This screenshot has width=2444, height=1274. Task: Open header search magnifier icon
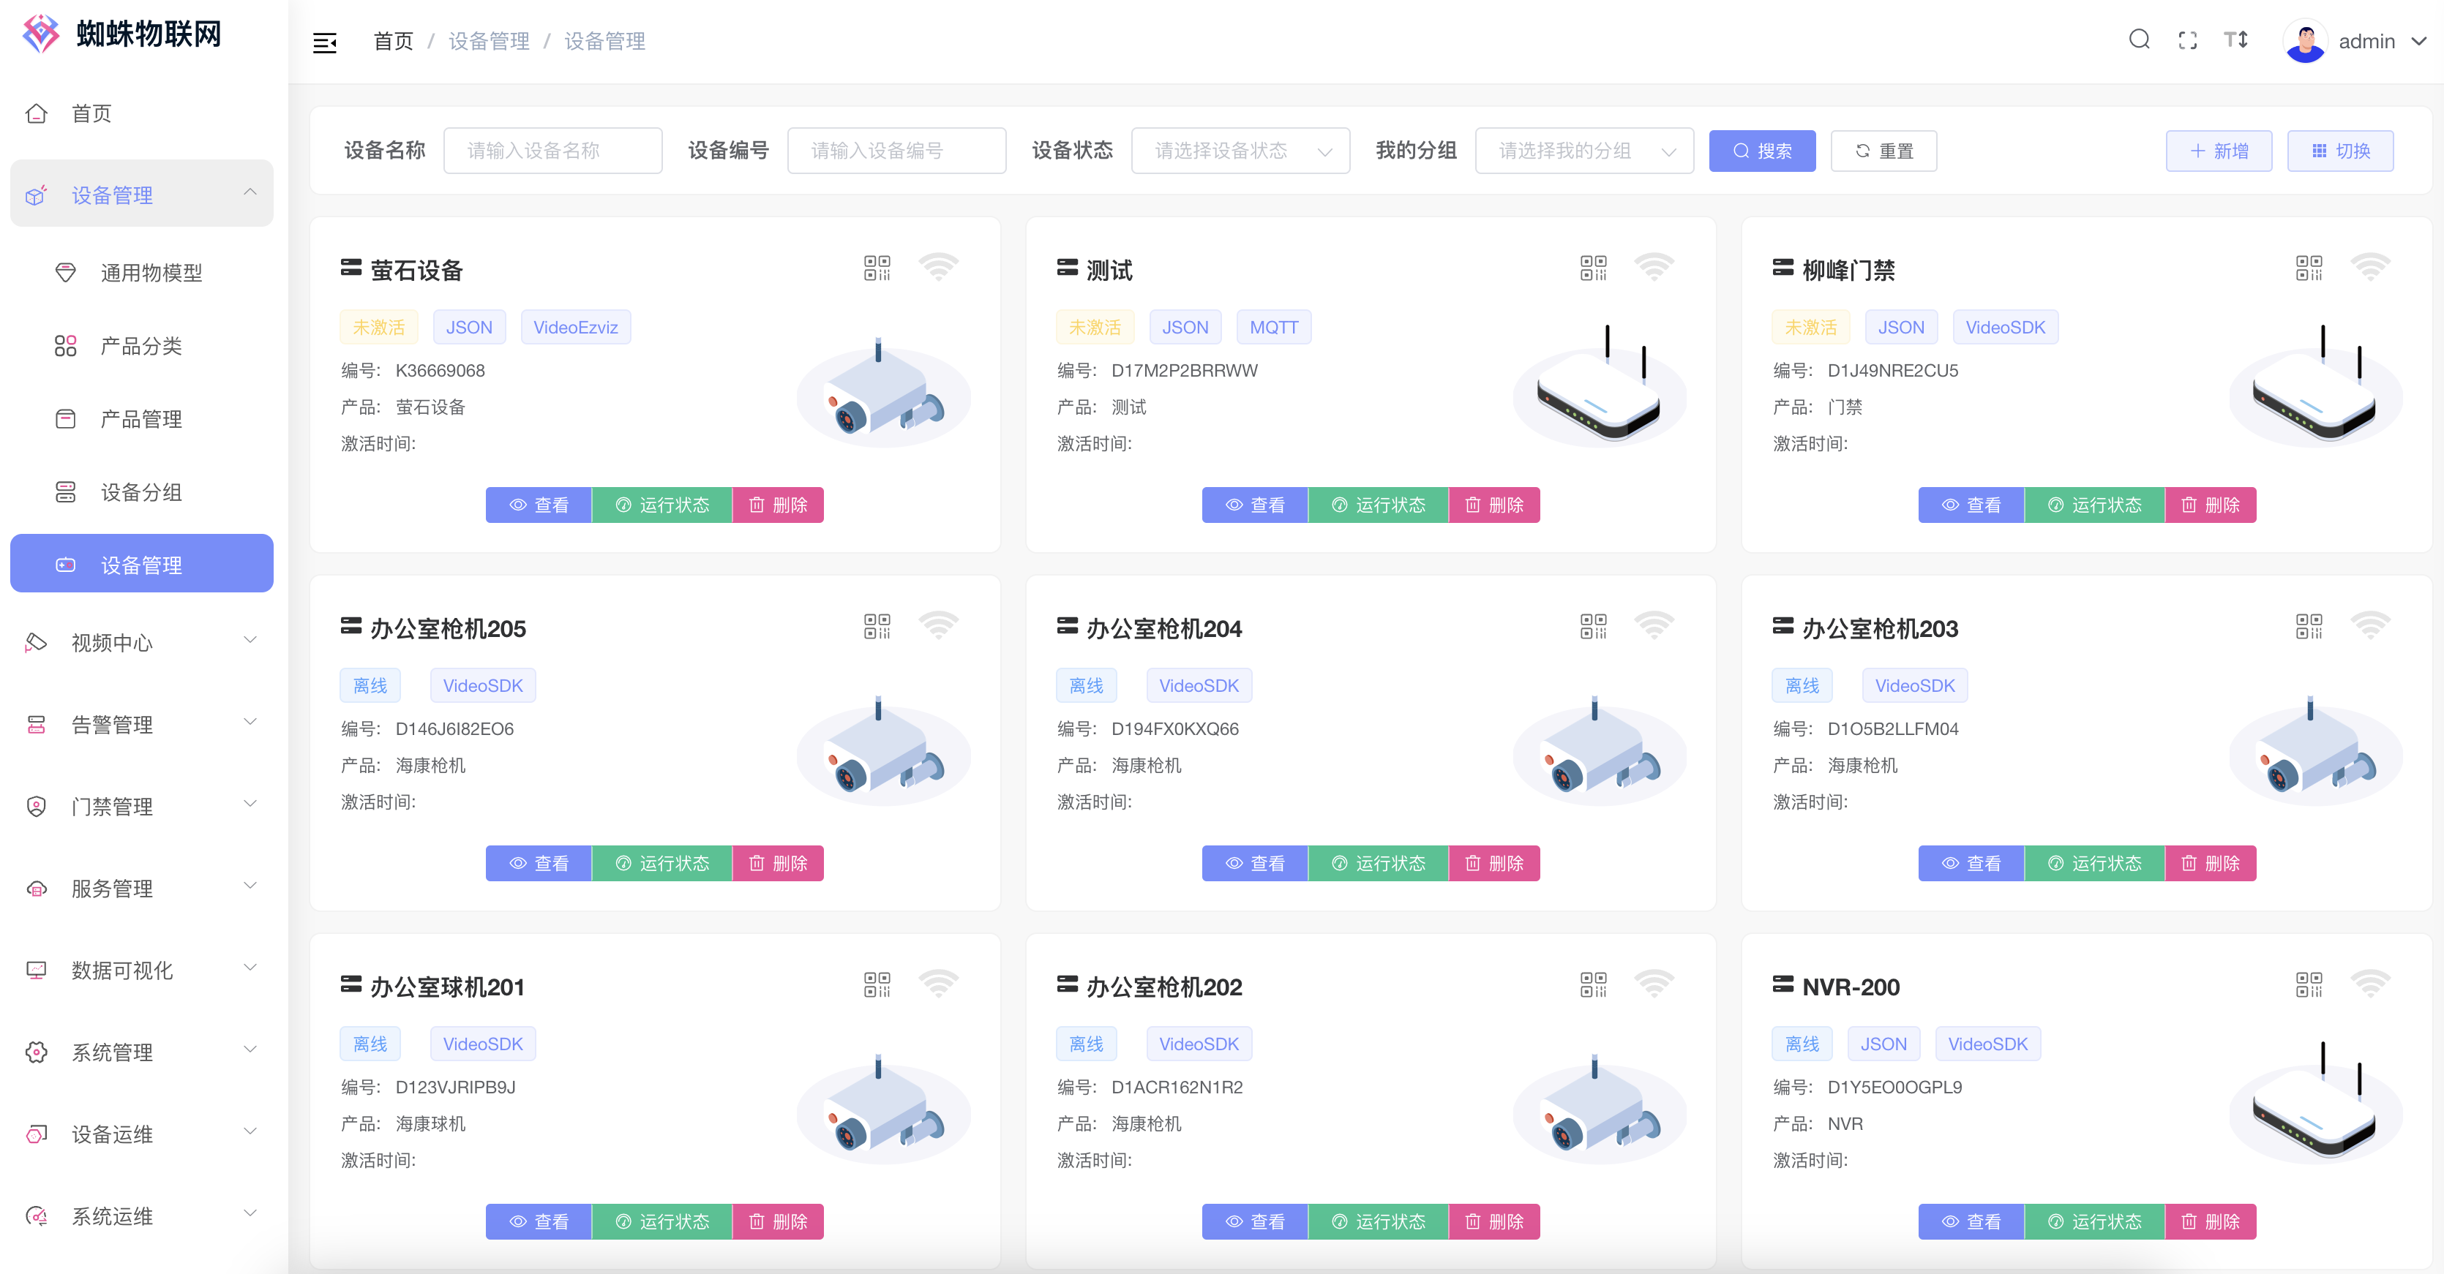coord(2138,39)
